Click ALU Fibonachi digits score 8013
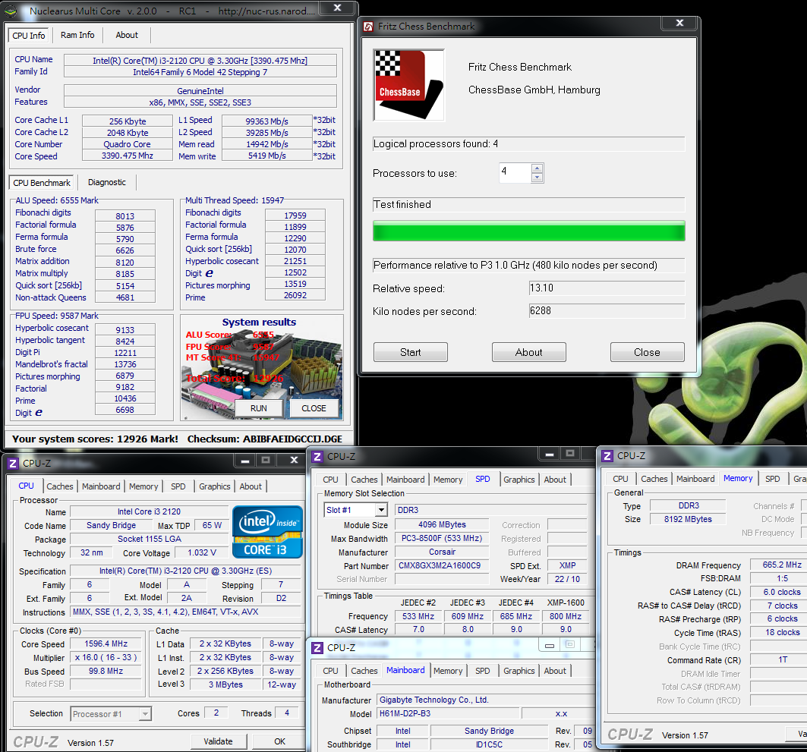Viewport: 807px width, 752px height. click(x=125, y=216)
